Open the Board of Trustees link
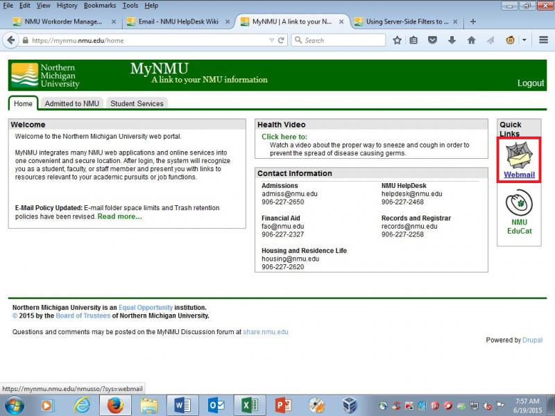 click(83, 315)
